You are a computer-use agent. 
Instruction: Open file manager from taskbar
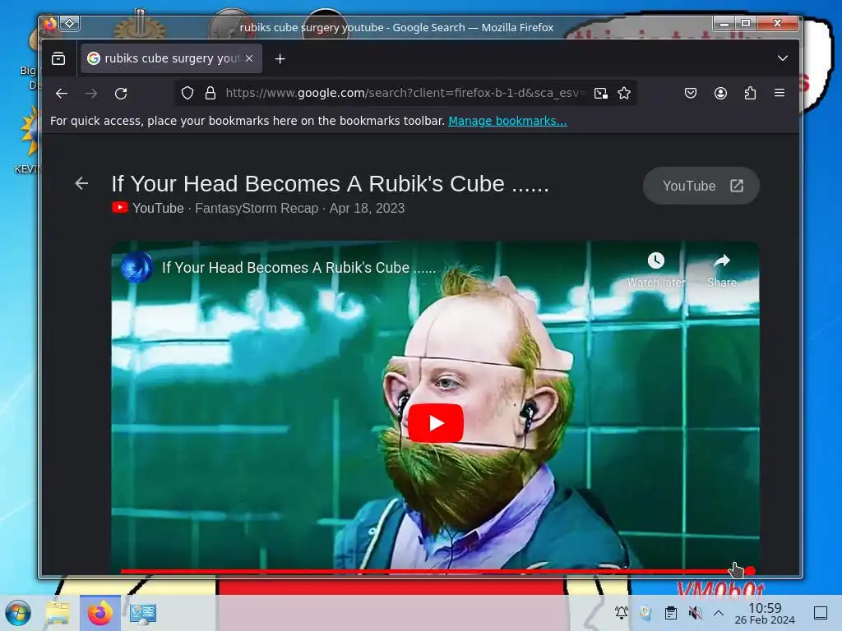tap(58, 613)
